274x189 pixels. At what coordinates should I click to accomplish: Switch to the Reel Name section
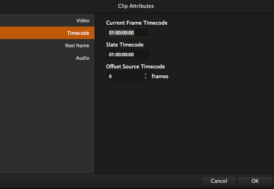[77, 46]
